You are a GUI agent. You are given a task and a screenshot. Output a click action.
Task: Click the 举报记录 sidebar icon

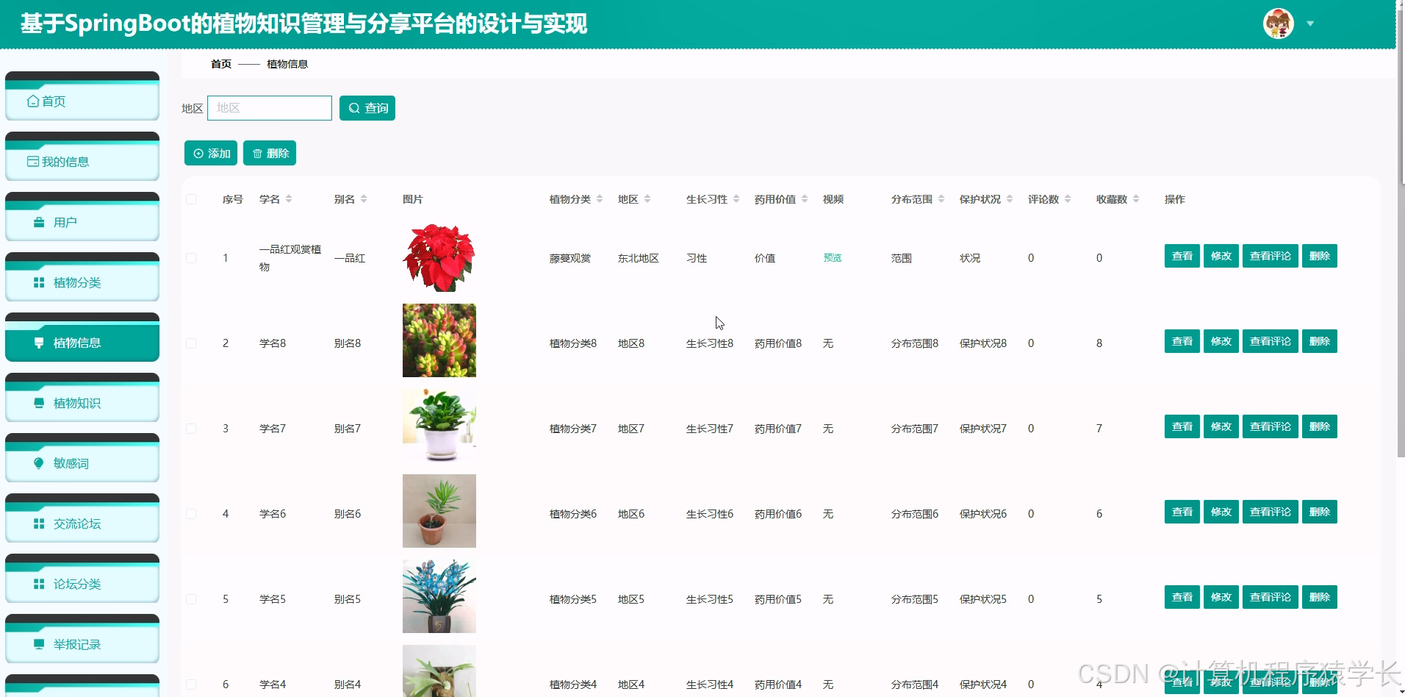pyautogui.click(x=39, y=644)
